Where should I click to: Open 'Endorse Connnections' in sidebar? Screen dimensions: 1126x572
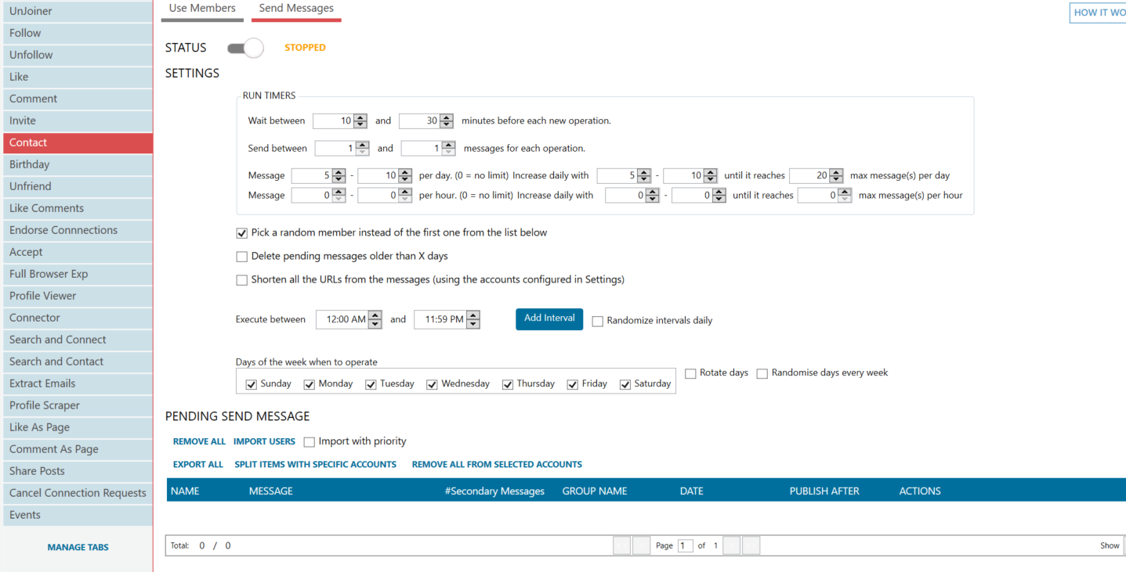tap(77, 230)
